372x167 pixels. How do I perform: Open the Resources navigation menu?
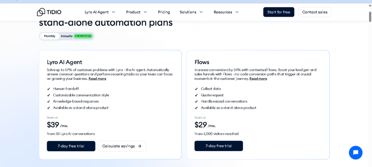[226, 12]
